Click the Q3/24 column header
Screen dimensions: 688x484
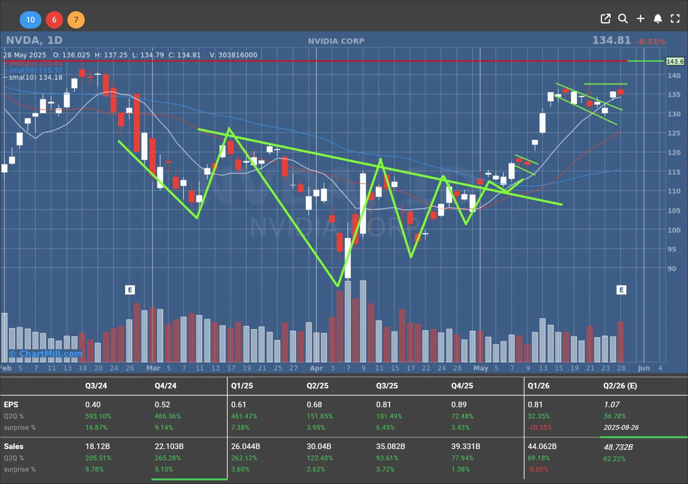click(x=96, y=386)
